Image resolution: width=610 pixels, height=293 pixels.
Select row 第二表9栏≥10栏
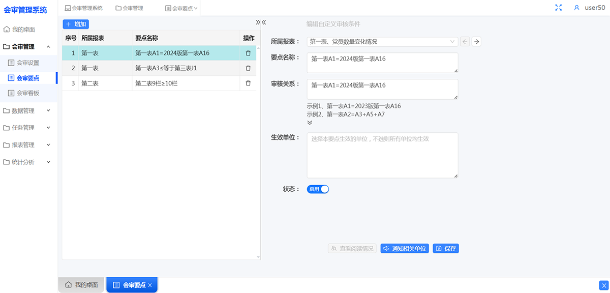click(159, 83)
